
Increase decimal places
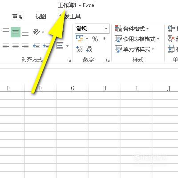pos(79,49)
